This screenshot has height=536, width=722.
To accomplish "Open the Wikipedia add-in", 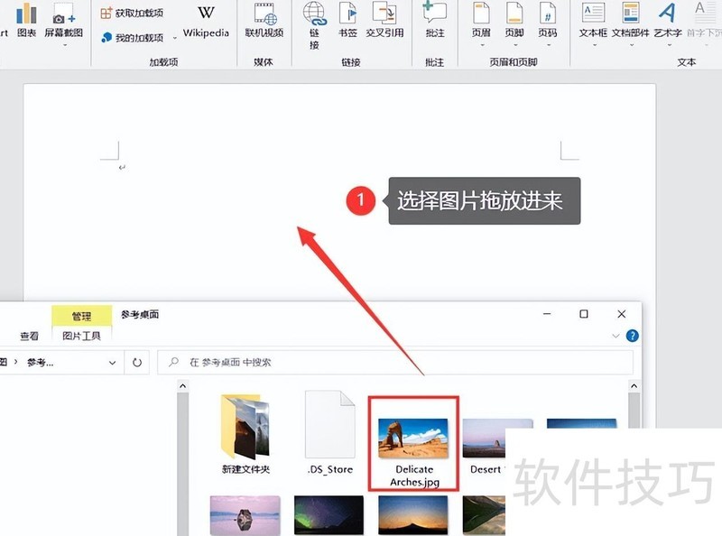I will pos(206,21).
